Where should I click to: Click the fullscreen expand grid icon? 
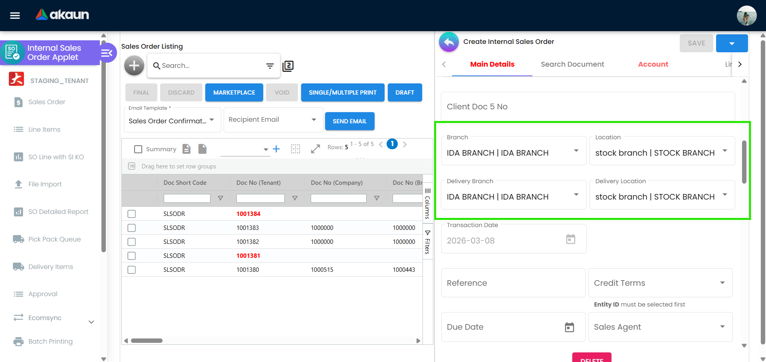click(x=316, y=149)
